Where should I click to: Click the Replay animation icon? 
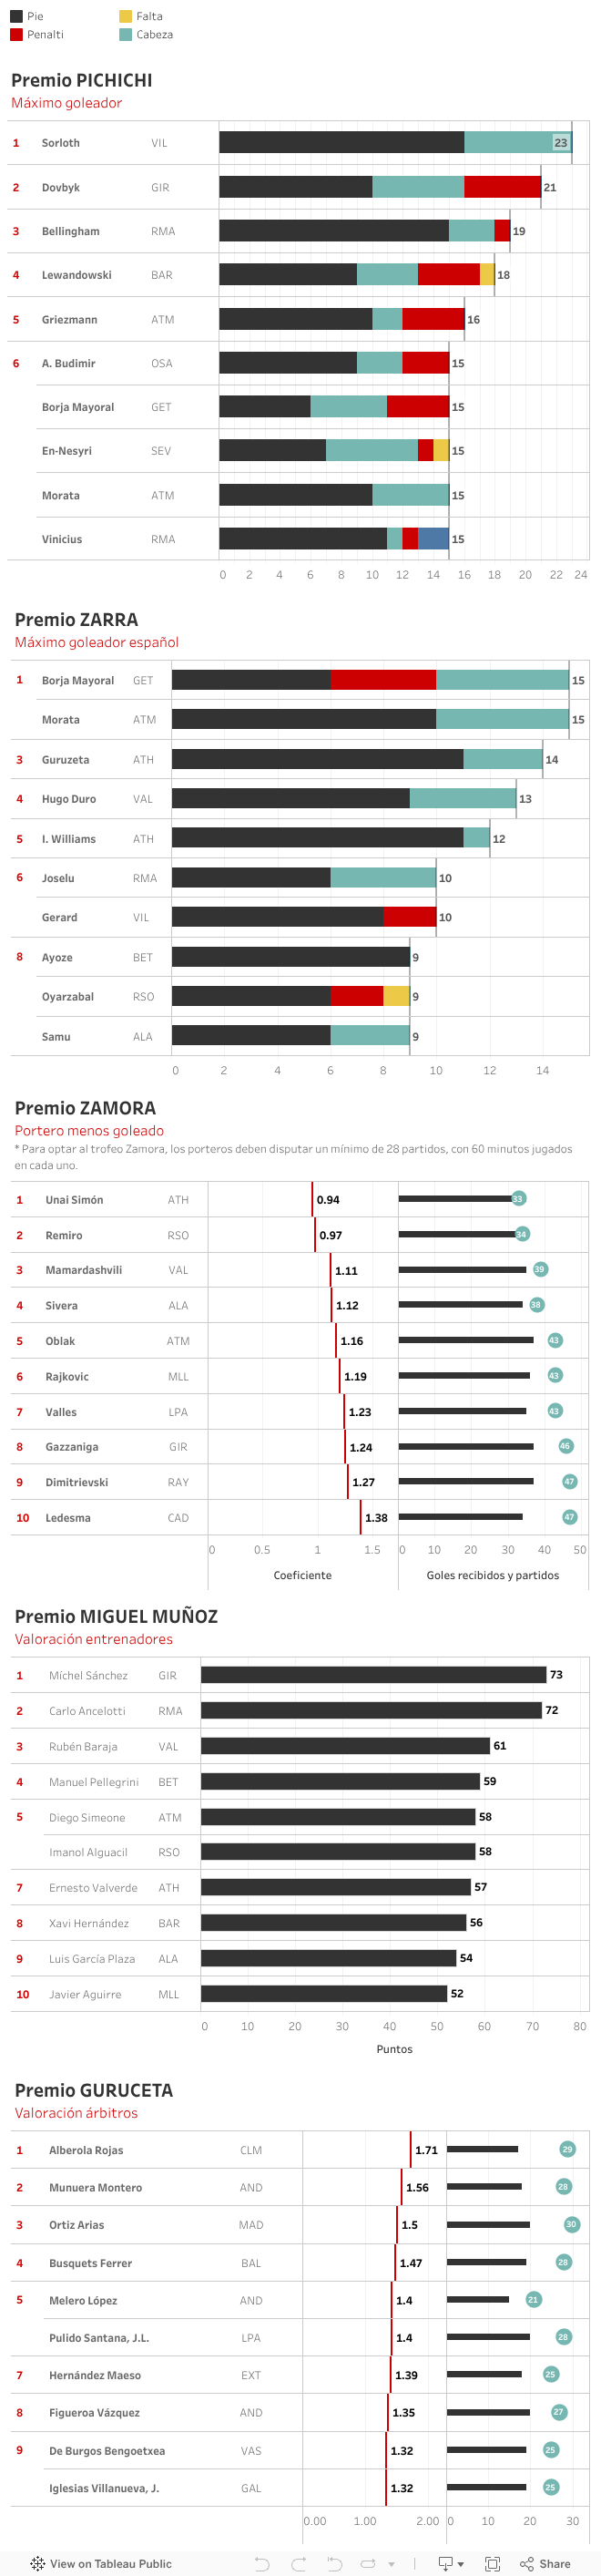tap(367, 2563)
